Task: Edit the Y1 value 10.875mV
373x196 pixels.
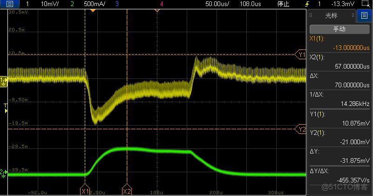Action: point(356,123)
